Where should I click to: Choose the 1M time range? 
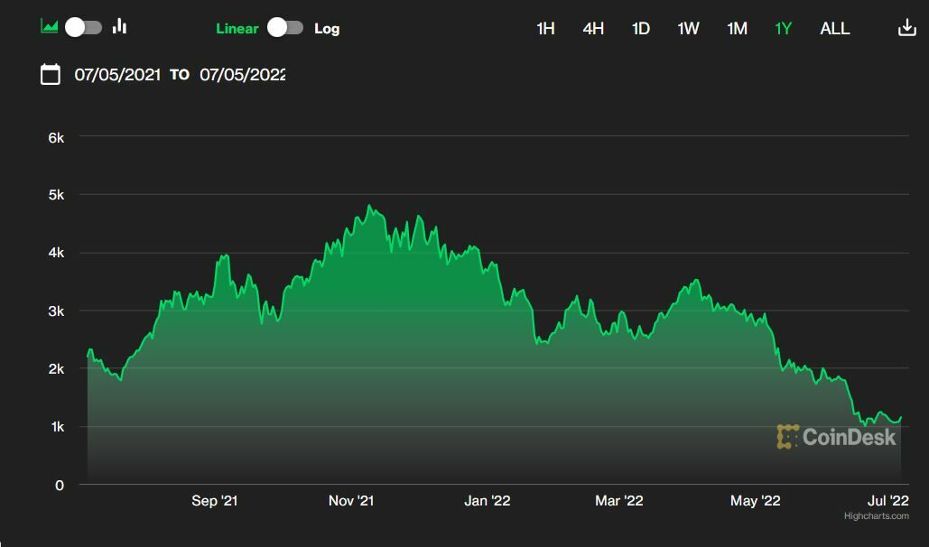pos(737,28)
